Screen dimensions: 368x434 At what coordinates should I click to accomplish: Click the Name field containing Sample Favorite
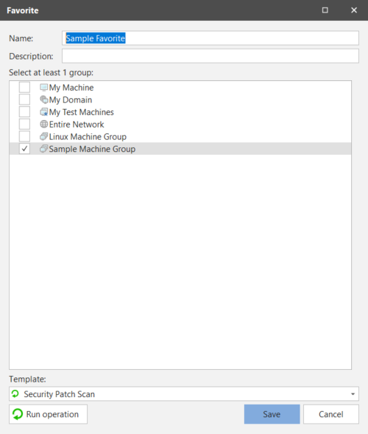coord(210,38)
